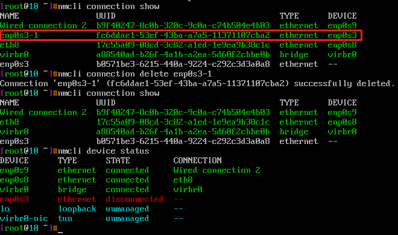Click the first DEVICE header in connection list
398x235 pixels.
point(342,16)
